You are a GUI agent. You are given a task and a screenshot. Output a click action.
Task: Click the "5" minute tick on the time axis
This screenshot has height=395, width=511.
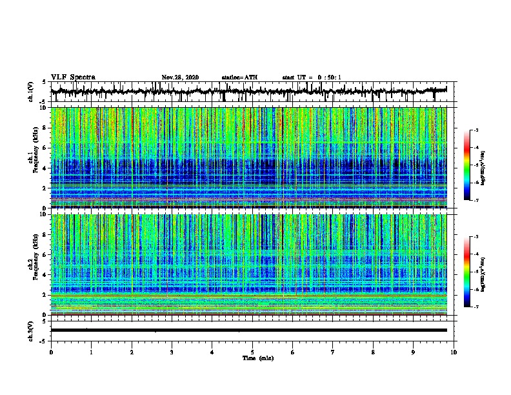(x=252, y=352)
